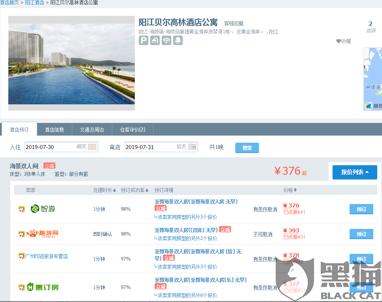This screenshot has width=382, height=302.
Task: Click the 客栈公寓 hotel type label
Action: [x=234, y=23]
